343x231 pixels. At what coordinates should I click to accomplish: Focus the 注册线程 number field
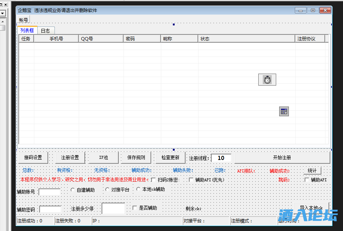click(221, 158)
